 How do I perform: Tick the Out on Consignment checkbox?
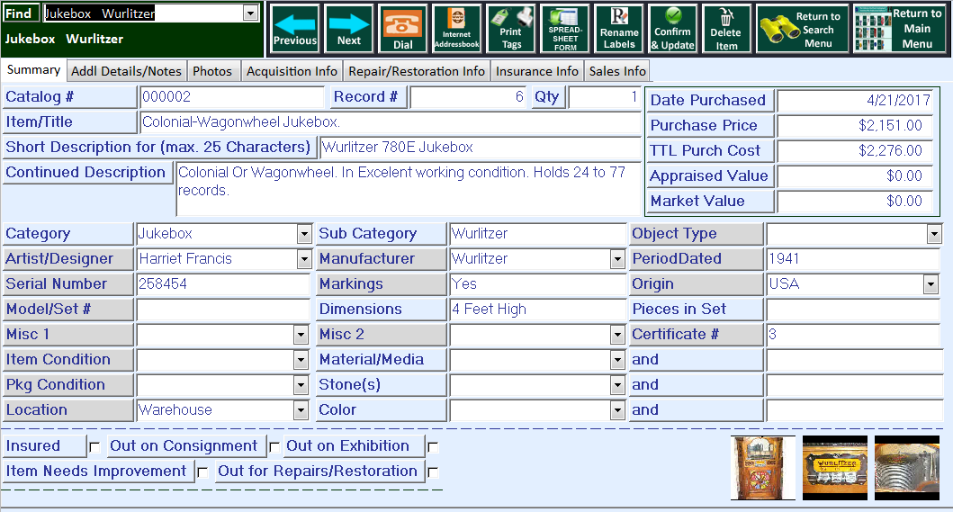274,447
